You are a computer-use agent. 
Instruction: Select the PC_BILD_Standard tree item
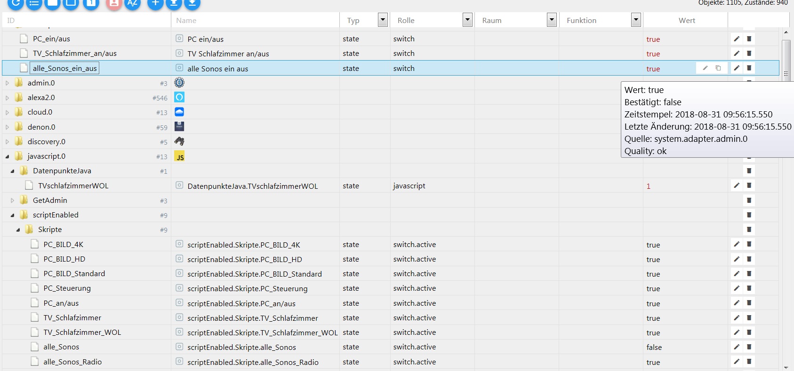point(74,273)
